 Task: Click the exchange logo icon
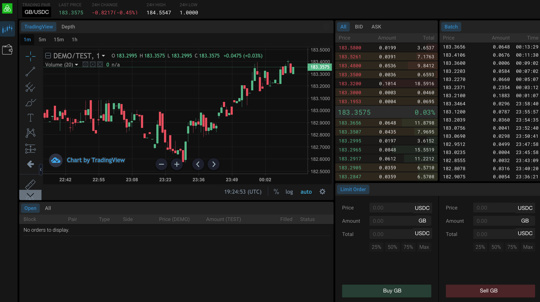coord(7,8)
